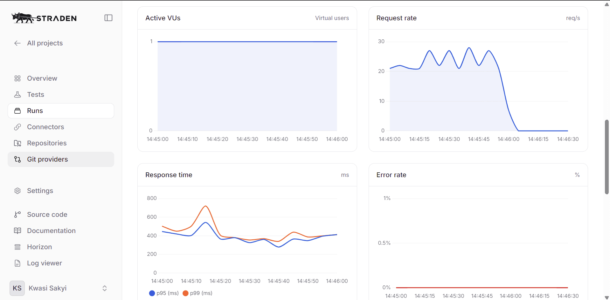Go back to All projects
Image resolution: width=610 pixels, height=300 pixels.
pos(45,43)
